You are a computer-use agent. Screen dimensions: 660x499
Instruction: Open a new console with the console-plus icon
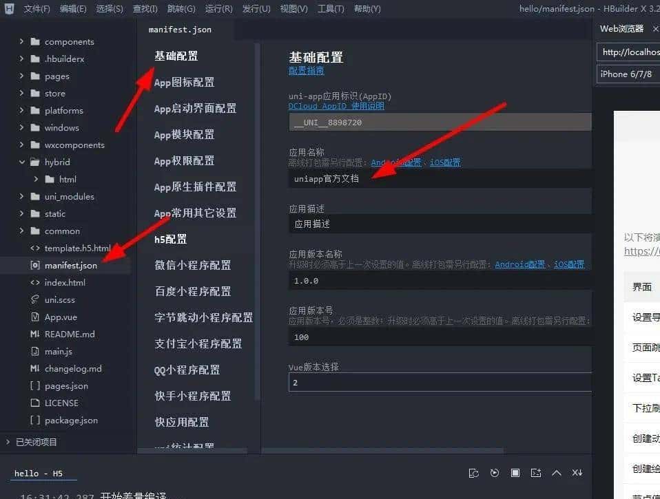(x=537, y=473)
